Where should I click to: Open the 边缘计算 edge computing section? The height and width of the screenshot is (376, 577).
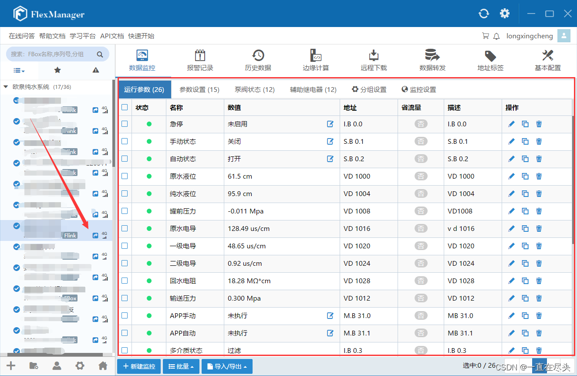tap(316, 61)
